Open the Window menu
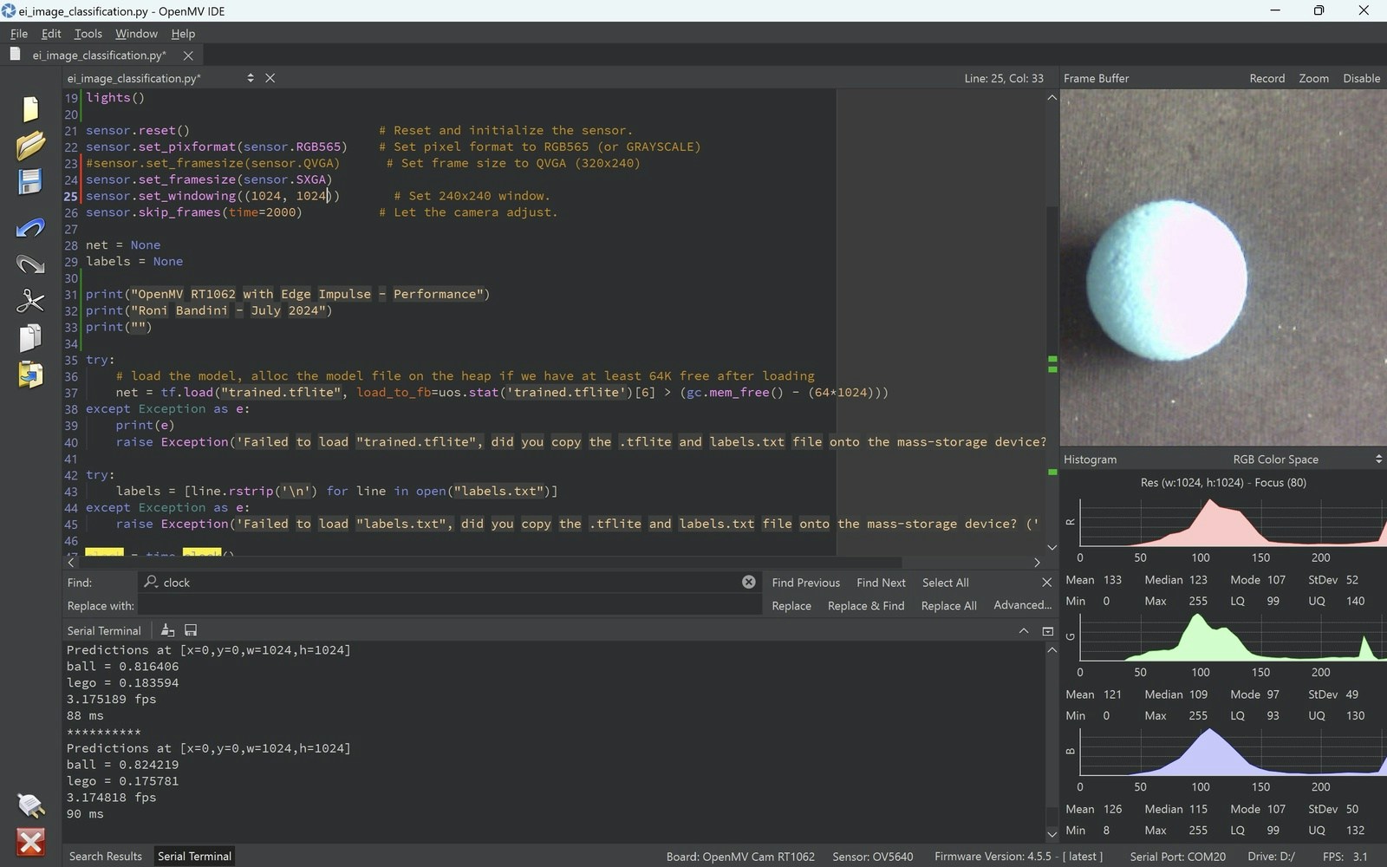Screen dimensions: 1387x867 click(x=136, y=34)
